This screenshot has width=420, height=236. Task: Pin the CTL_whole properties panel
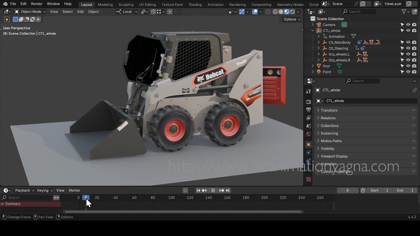tap(414, 90)
